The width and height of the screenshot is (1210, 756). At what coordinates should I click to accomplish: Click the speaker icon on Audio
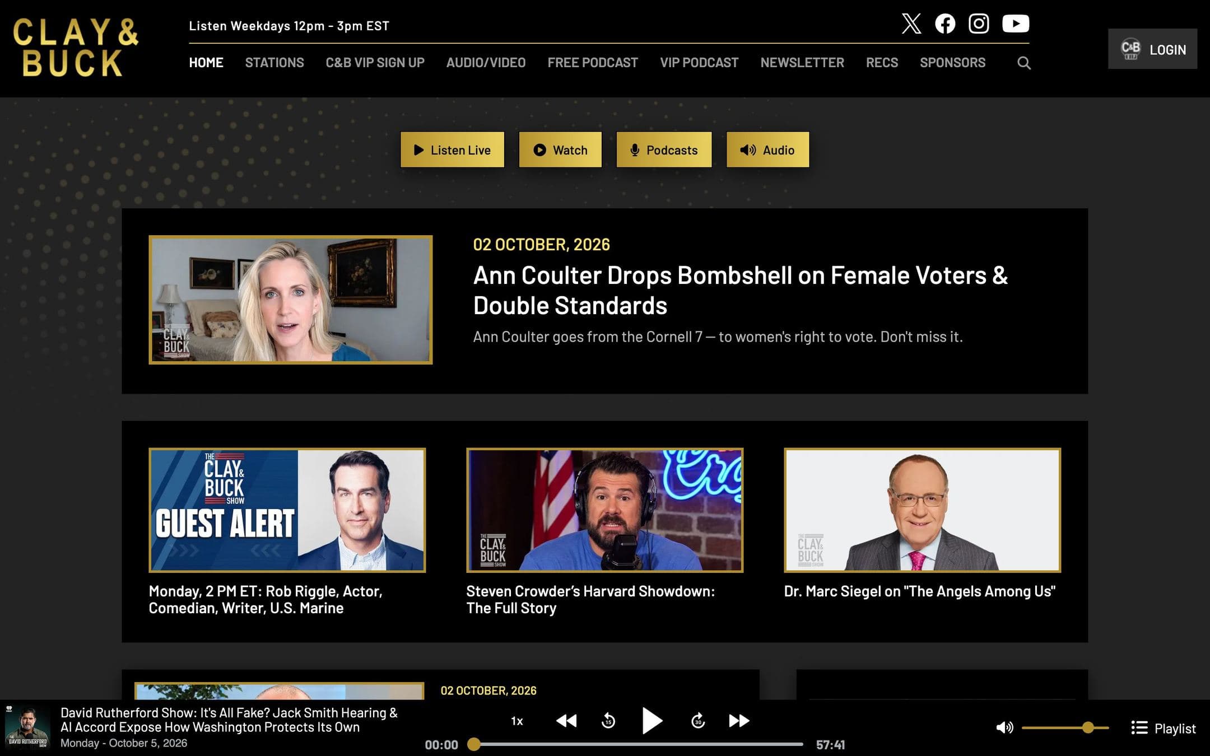748,150
